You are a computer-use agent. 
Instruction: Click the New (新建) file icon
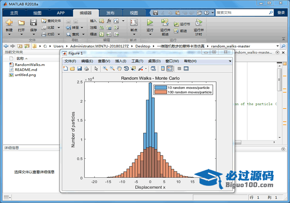[x=9, y=22]
